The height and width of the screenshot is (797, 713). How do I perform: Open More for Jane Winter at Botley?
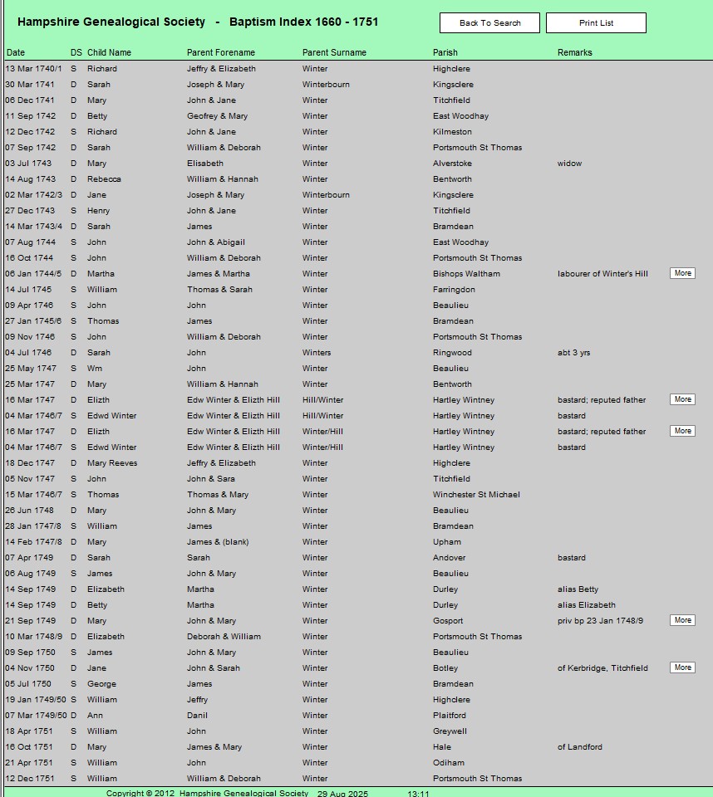[682, 667]
